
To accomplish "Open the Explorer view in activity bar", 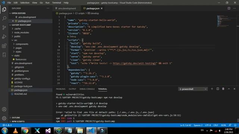I will tap(4, 9).
